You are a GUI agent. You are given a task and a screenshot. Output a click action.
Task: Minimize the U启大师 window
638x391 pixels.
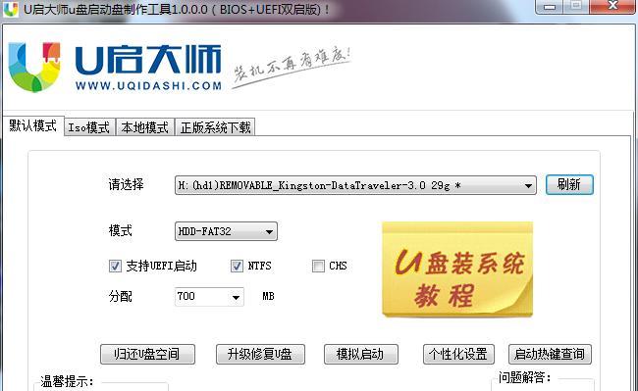coord(550,7)
